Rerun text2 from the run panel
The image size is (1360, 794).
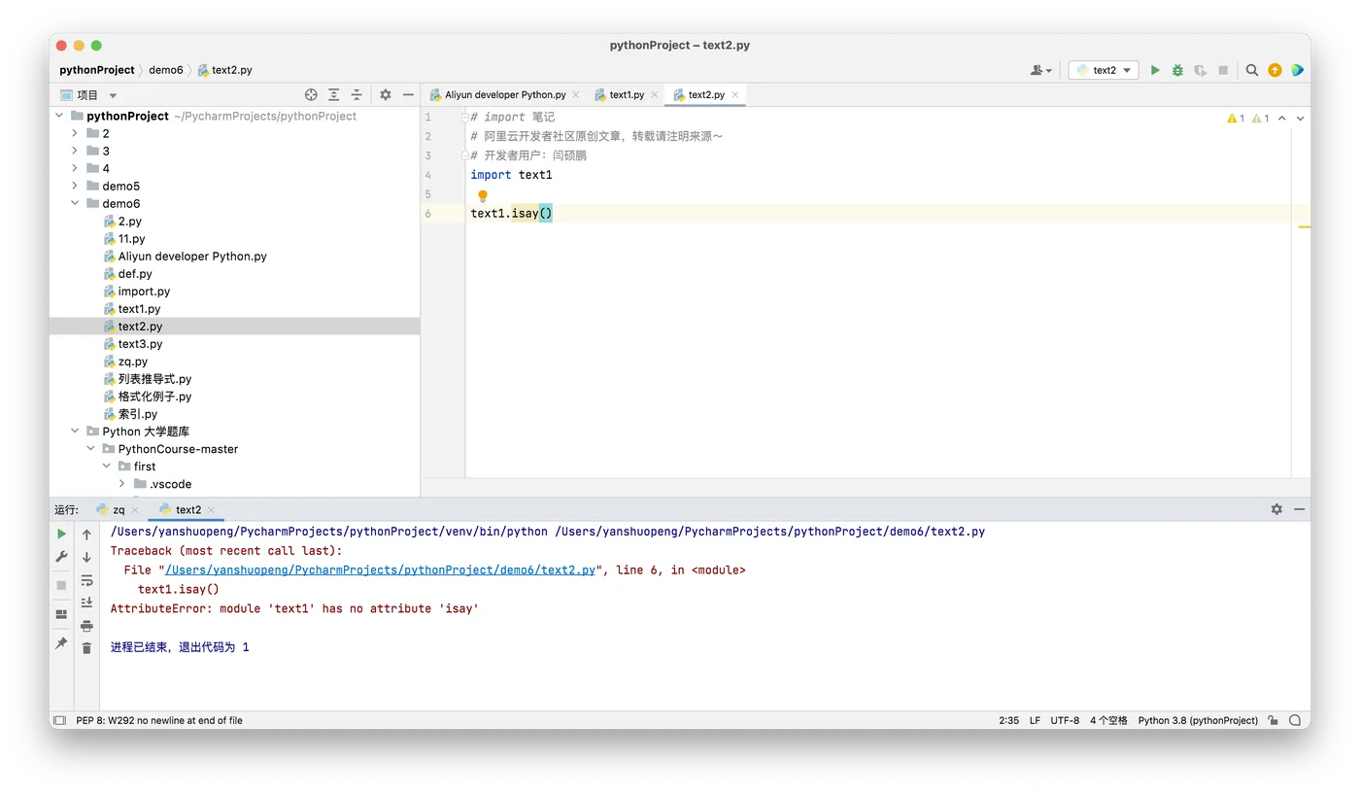tap(61, 535)
